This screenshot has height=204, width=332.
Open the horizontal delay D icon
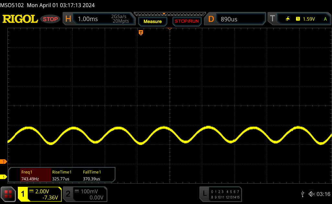[211, 19]
